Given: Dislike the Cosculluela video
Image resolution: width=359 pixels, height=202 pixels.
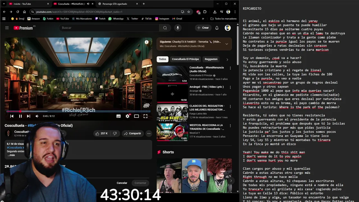Looking at the screenshot, I should [115, 134].
